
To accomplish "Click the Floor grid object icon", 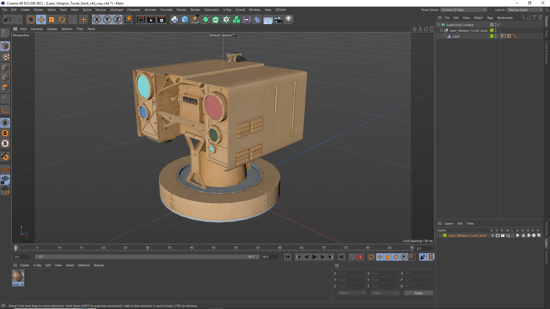I will coord(268,19).
